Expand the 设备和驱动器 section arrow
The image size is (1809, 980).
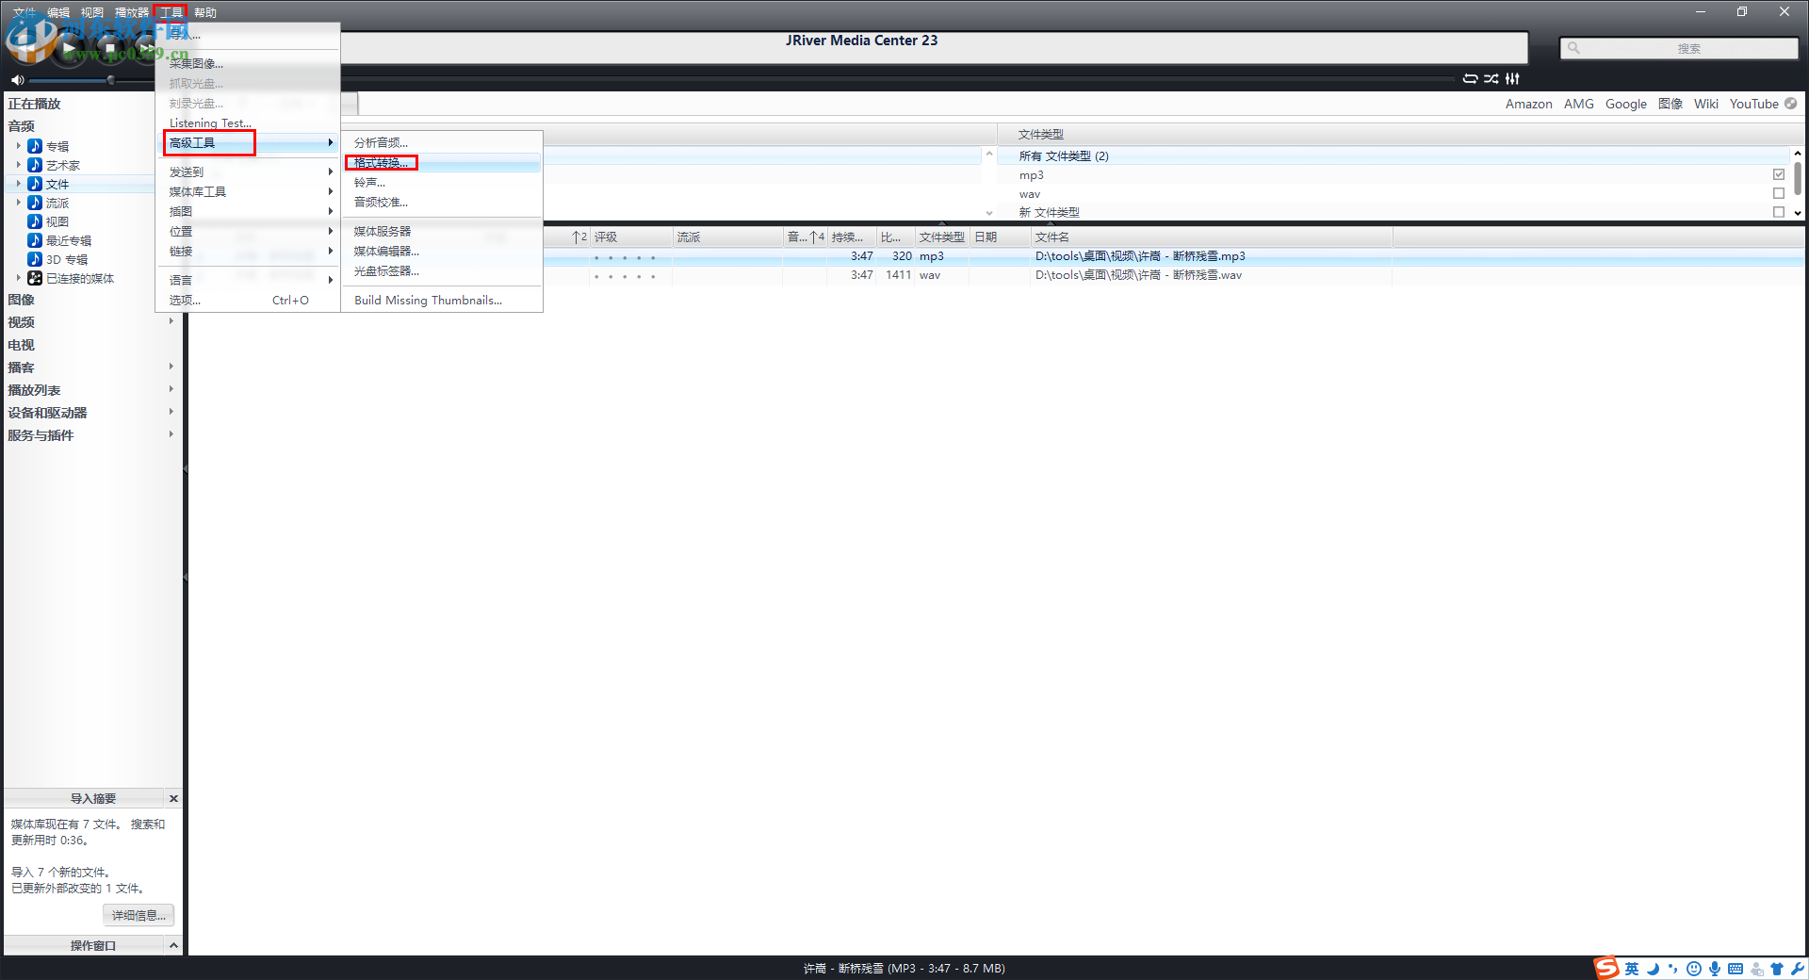coord(171,412)
